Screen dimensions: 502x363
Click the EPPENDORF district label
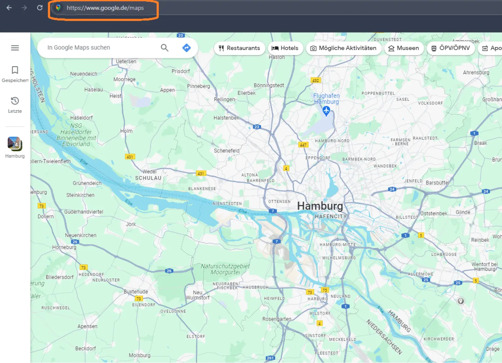tap(318, 158)
